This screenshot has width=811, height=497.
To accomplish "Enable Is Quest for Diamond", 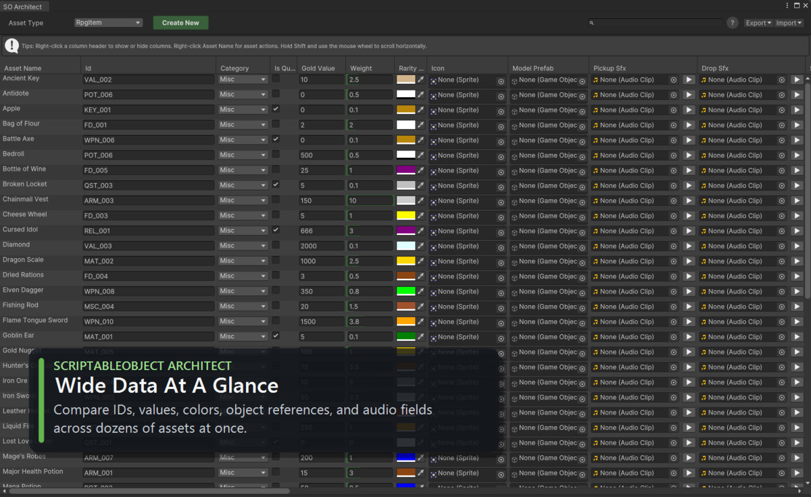I will pyautogui.click(x=276, y=244).
